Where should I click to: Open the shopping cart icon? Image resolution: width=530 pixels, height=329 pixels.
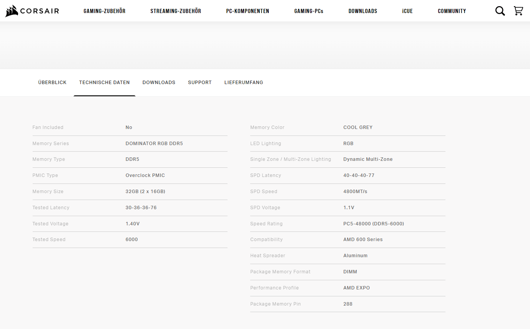[x=518, y=11]
